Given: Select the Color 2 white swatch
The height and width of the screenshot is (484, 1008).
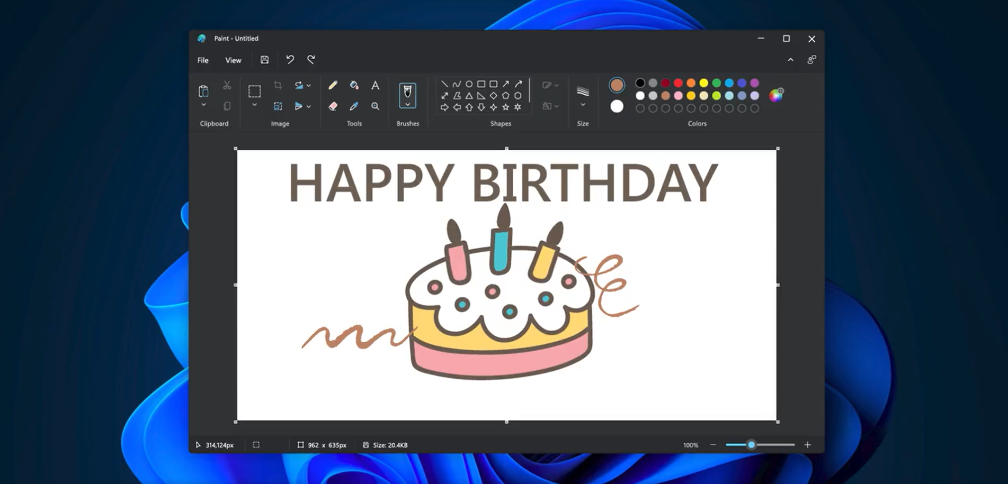Looking at the screenshot, I should click(617, 106).
